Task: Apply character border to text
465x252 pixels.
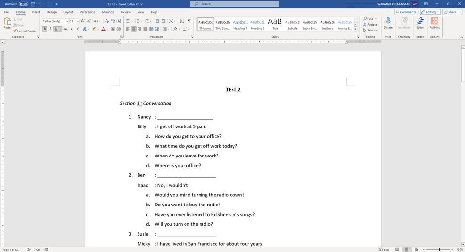Action: point(119,21)
